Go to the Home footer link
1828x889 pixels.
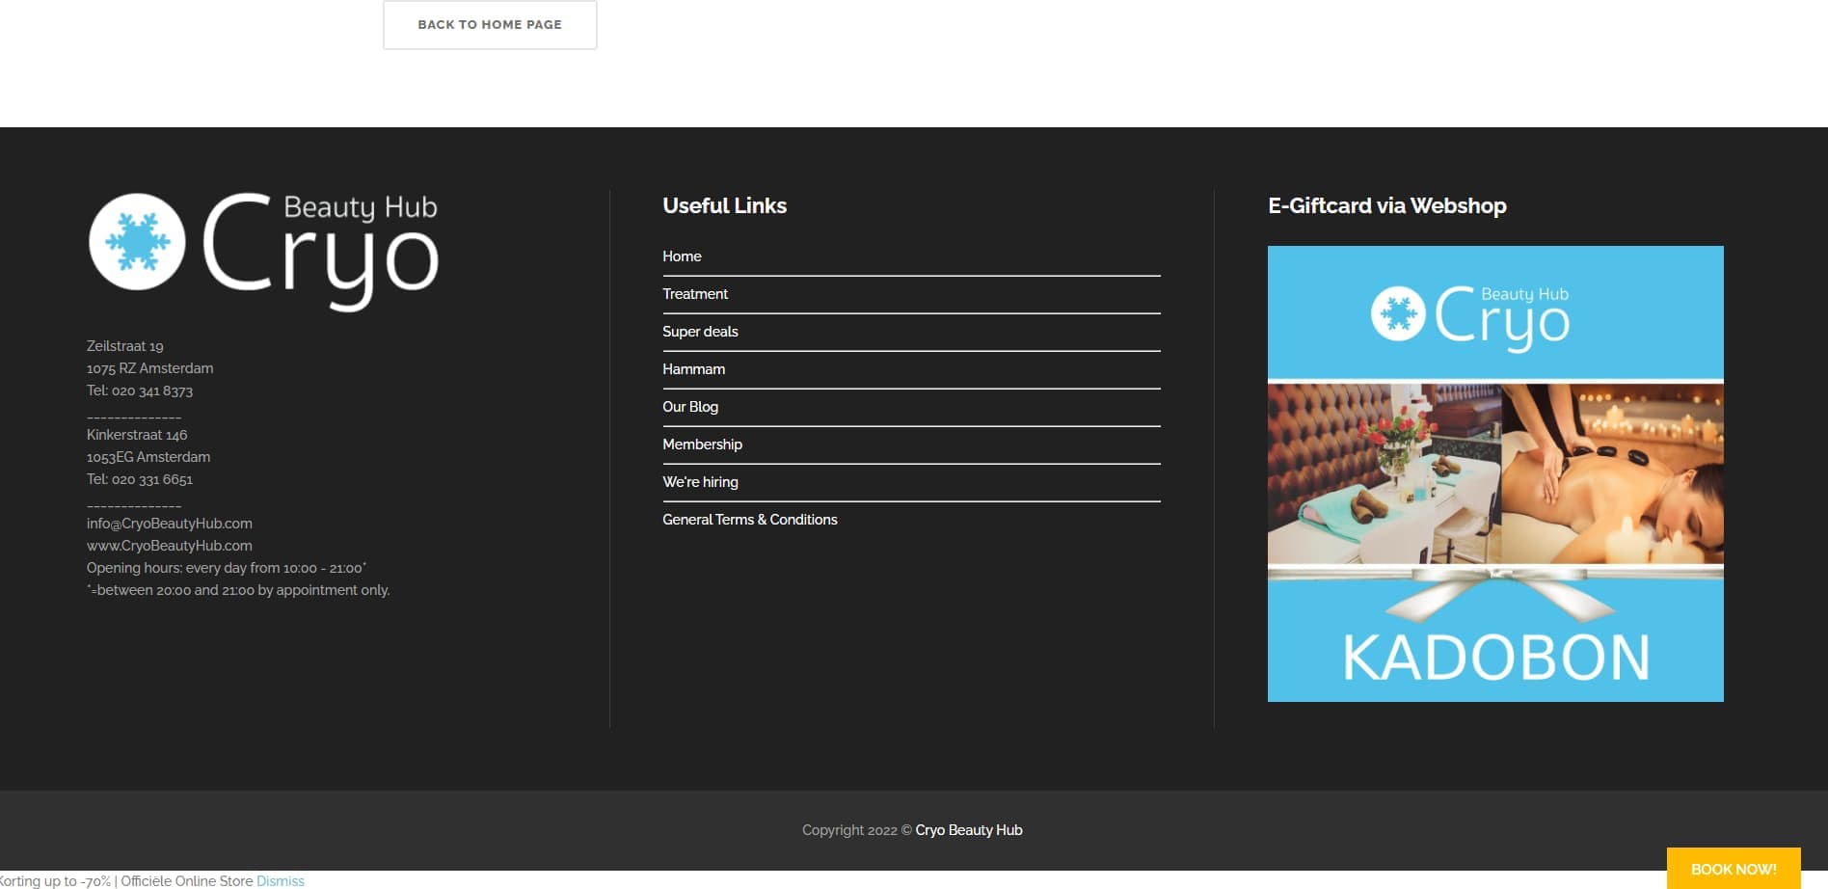tap(682, 256)
